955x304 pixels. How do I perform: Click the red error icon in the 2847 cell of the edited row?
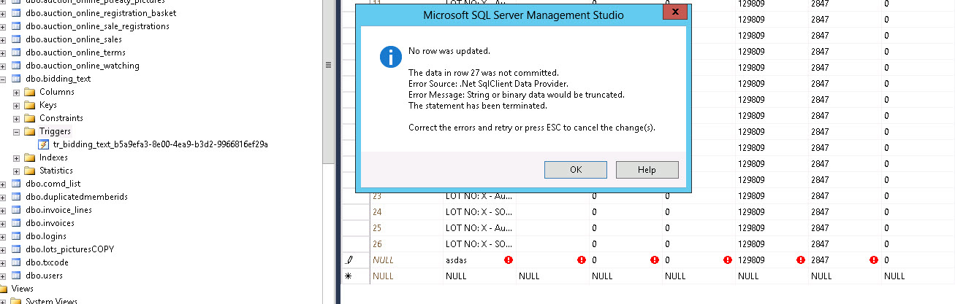click(873, 260)
